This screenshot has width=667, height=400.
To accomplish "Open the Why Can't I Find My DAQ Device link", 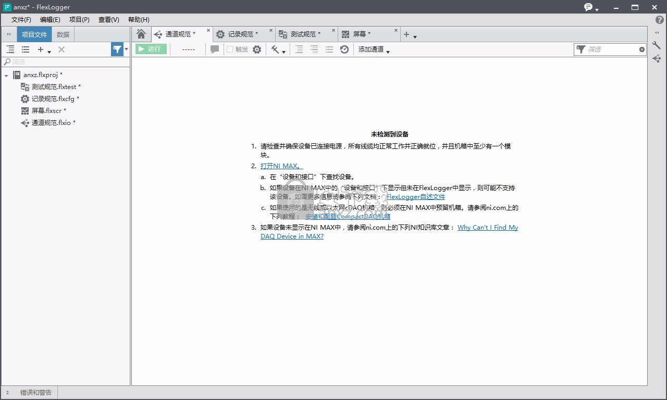I will tap(488, 228).
